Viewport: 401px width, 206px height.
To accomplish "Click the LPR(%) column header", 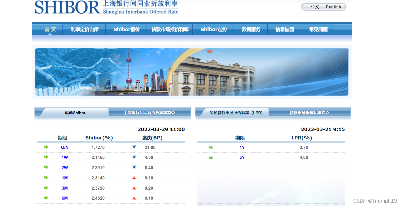I will tap(302, 138).
